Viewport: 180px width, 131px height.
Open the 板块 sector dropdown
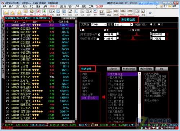pos(132,24)
